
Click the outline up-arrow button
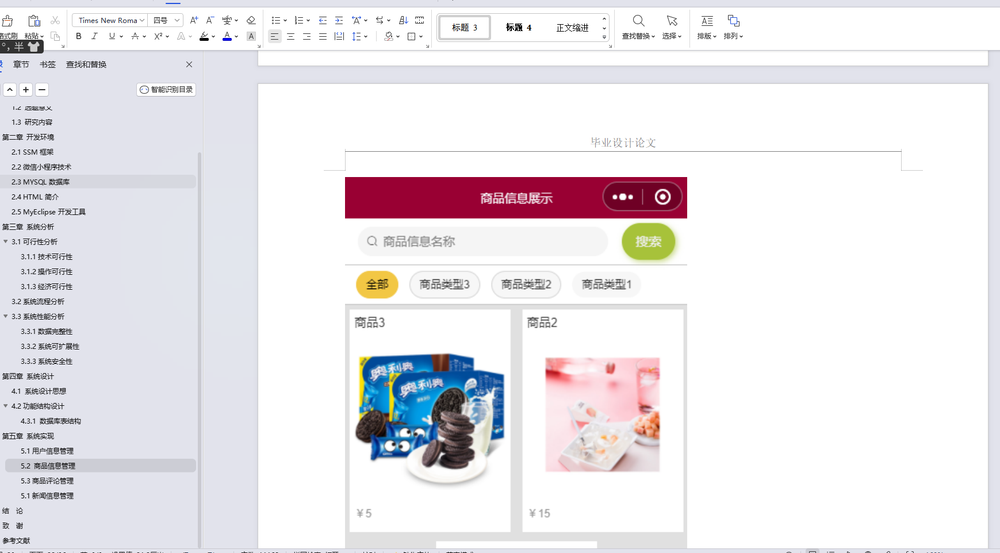tap(10, 90)
